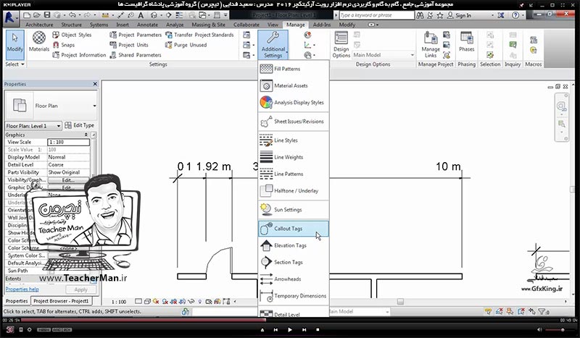
Task: Open file from quick access toolbar
Action: [x=37, y=15]
